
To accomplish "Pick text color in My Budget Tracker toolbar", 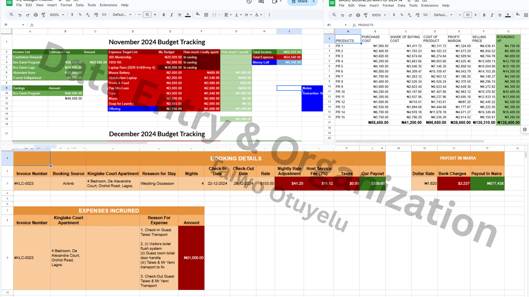I will pos(188,15).
